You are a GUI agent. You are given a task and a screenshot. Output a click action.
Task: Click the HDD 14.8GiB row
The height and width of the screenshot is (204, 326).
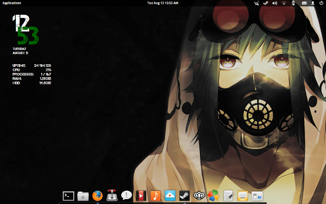32,83
